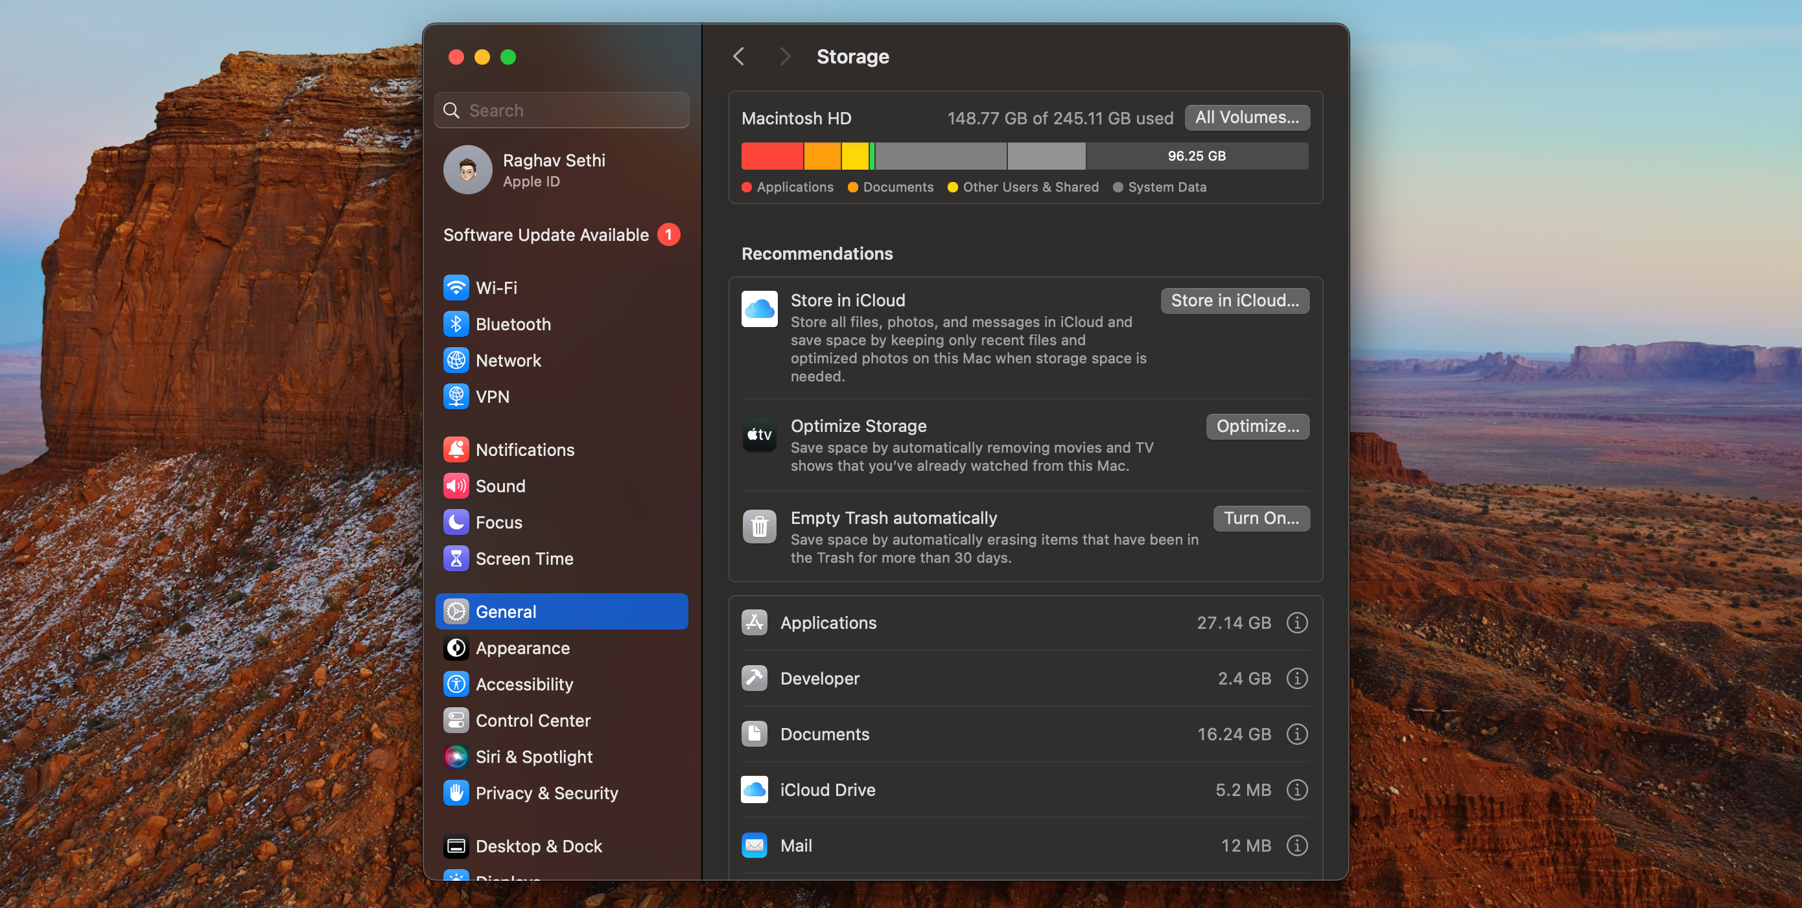Click the Store in iCloud button
The image size is (1802, 908).
click(1235, 301)
